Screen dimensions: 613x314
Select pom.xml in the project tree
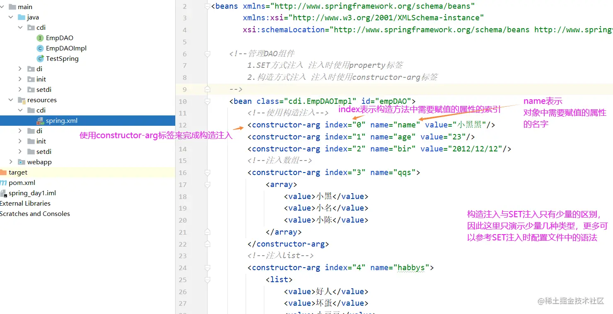[22, 183]
